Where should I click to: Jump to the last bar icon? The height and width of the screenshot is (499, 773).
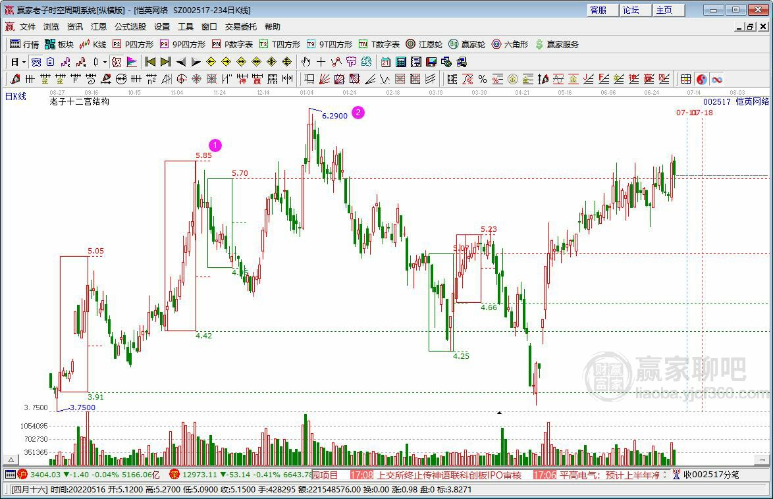coord(166,62)
